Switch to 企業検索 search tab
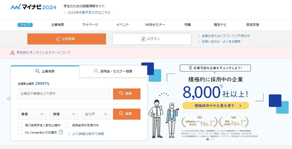The width and height of the screenshot is (292, 149). coord(45,71)
